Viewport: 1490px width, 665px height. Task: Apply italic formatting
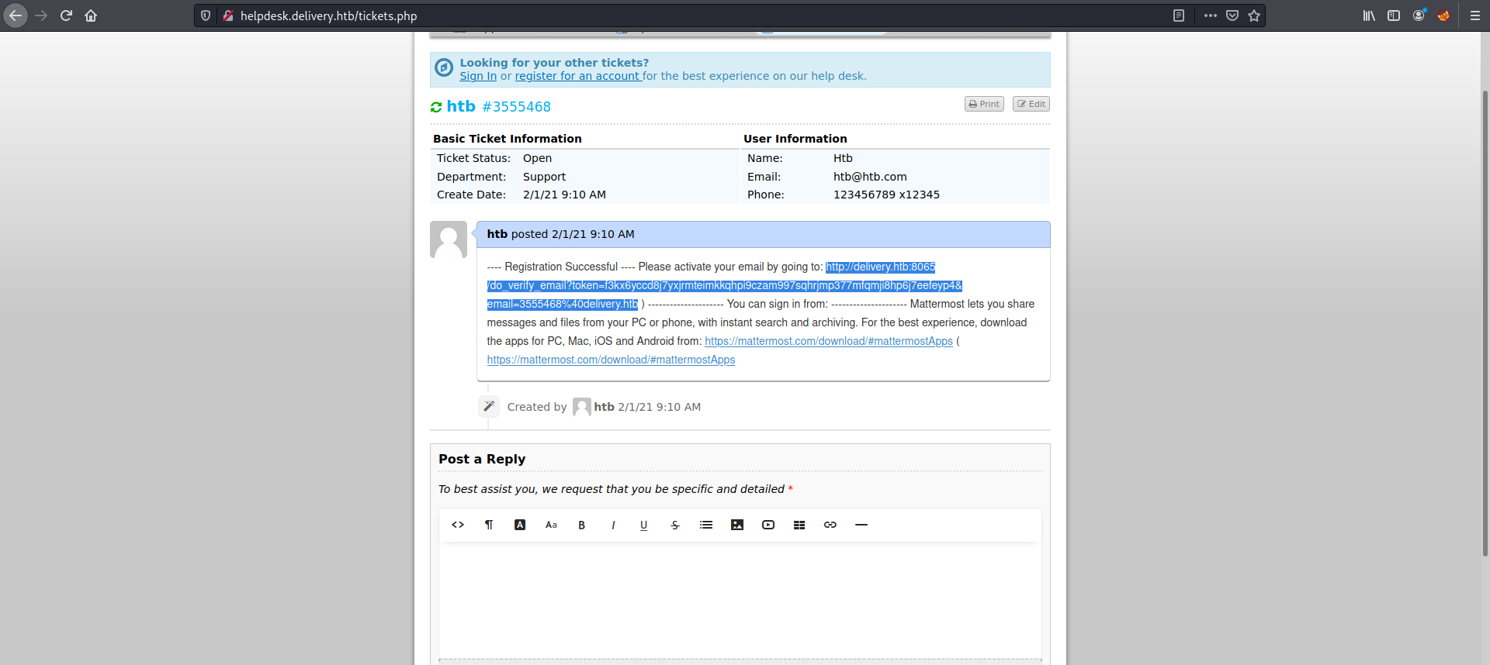[x=613, y=525]
